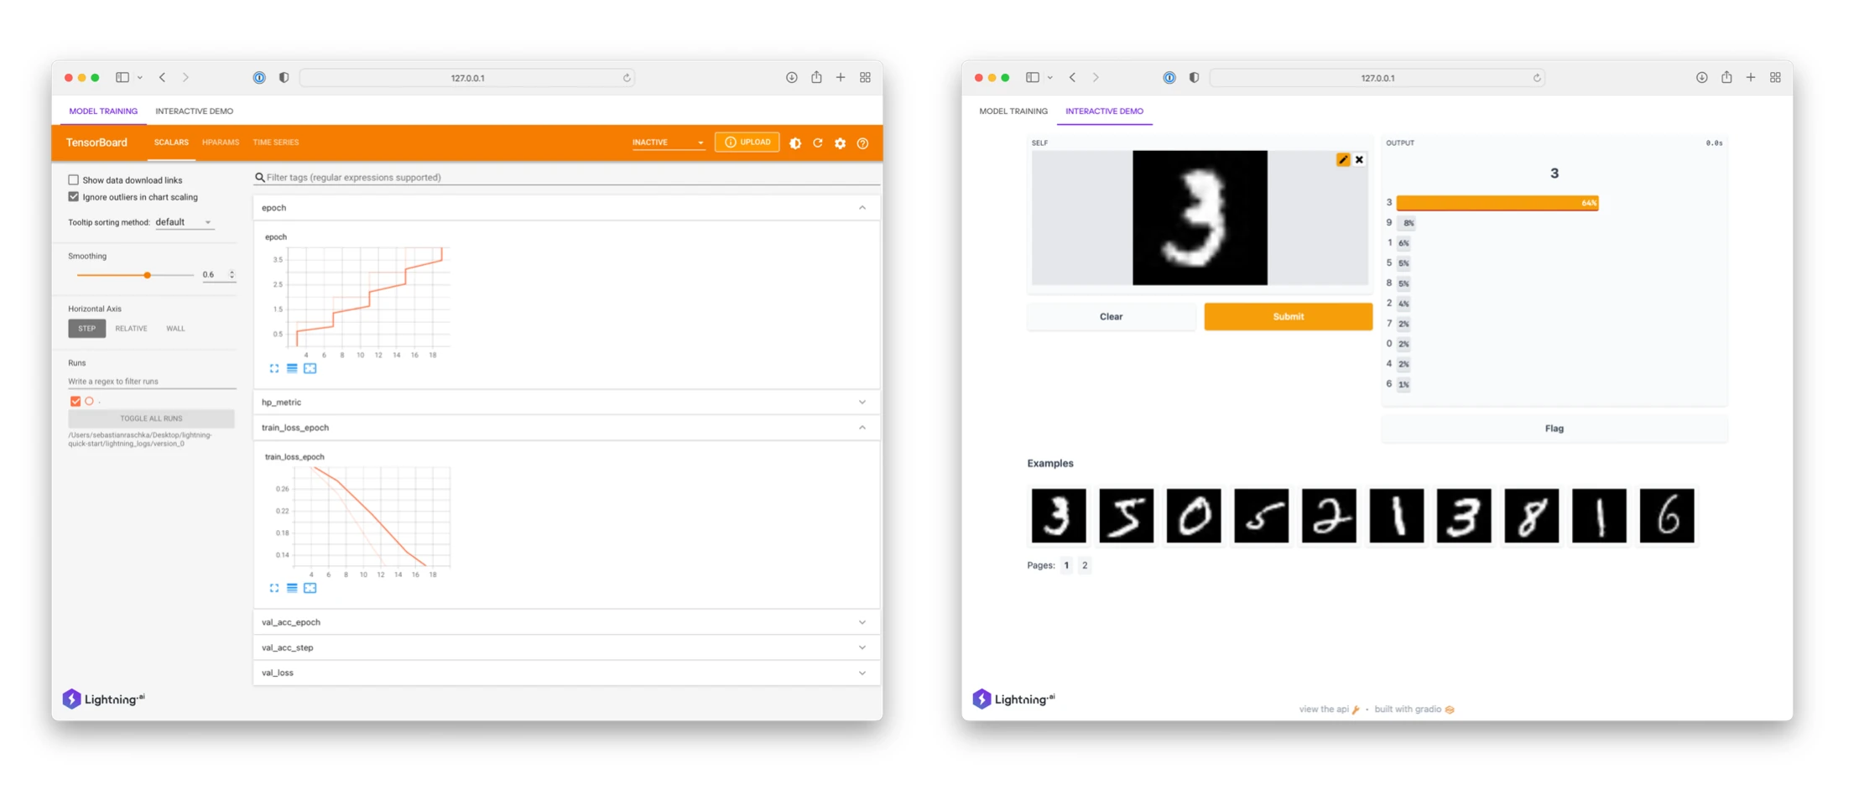Click the smoothing slider handle
Viewport: 1864px width, 795px height.
tap(147, 275)
